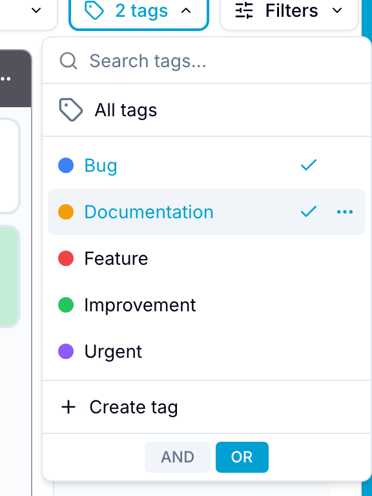Open Documentation tag more options menu
This screenshot has height=496, width=372.
(x=345, y=212)
